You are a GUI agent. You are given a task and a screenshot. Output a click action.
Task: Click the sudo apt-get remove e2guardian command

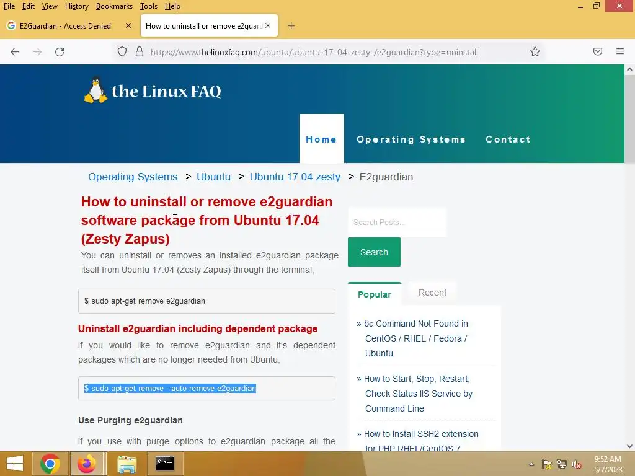[144, 301]
